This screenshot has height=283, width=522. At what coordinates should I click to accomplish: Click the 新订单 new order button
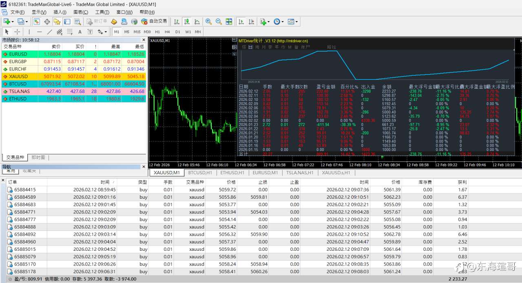pyautogui.click(x=96, y=22)
